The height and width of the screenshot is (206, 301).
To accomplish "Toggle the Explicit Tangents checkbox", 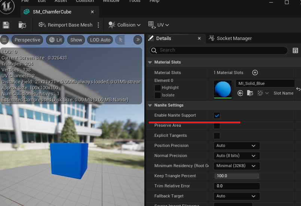I will [217, 136].
